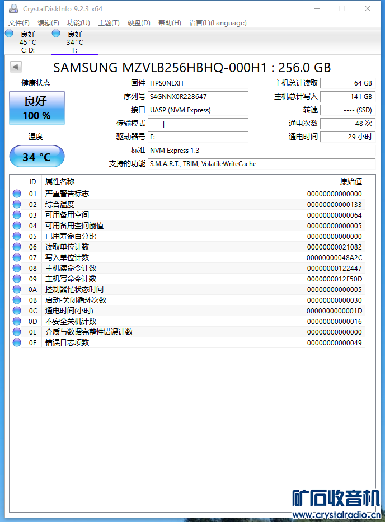Screen dimensions: 385x522
Task: Click raw value 000000000001D of 通电时间
Action: pyautogui.click(x=335, y=311)
